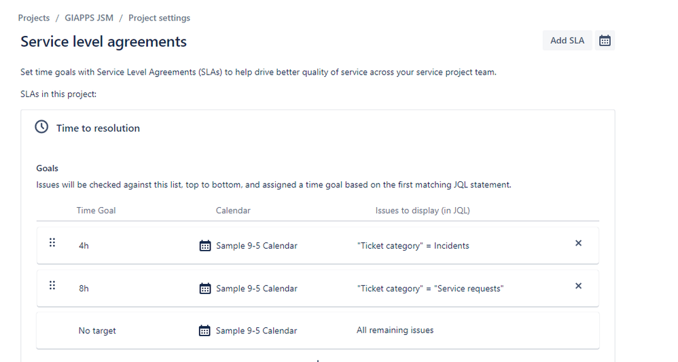Select Sample 9-5 Calendar in the 8h row
The width and height of the screenshot is (678, 362).
pos(257,289)
